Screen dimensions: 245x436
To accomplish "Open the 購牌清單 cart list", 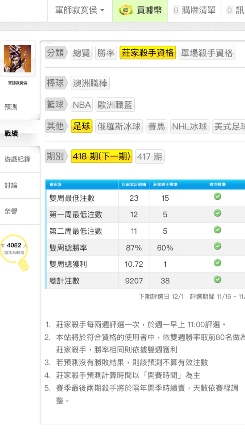I will 194,10.
